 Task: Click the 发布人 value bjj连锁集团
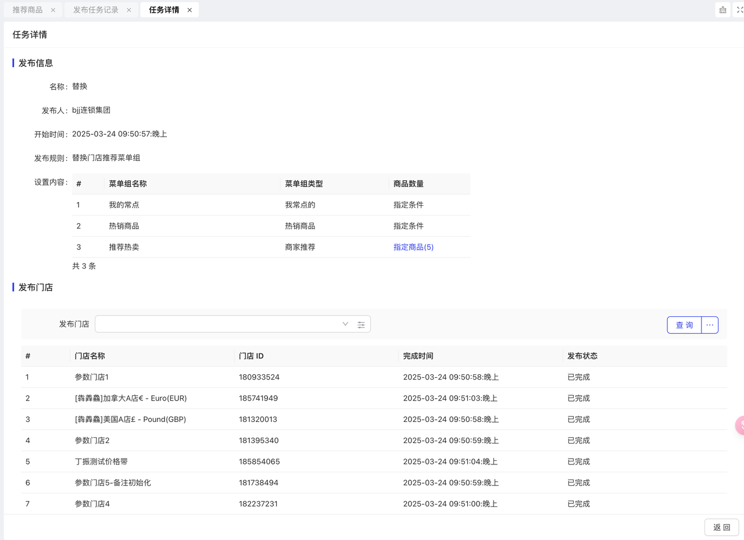pos(91,110)
